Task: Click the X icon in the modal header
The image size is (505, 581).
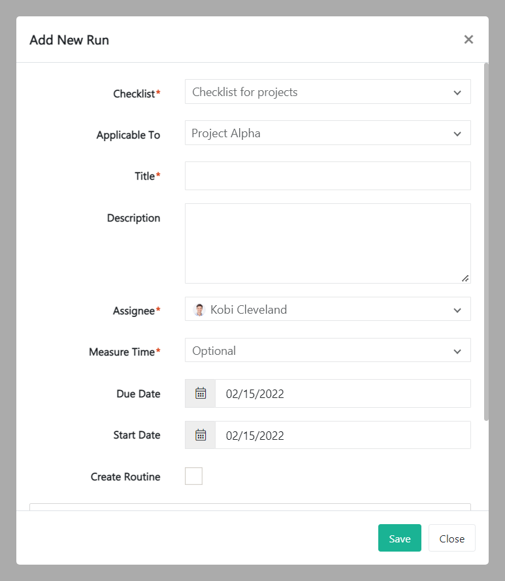Action: (x=468, y=39)
